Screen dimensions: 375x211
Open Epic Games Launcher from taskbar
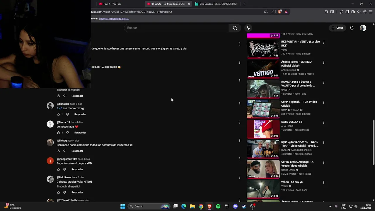coord(226,206)
